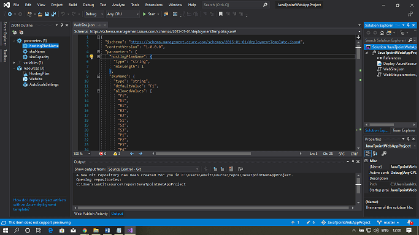The height and width of the screenshot is (235, 419).
Task: Go to previous issue with left arrow
Action: click(x=132, y=154)
